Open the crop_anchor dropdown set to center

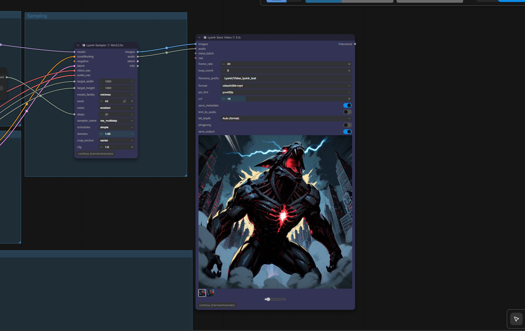(117, 141)
